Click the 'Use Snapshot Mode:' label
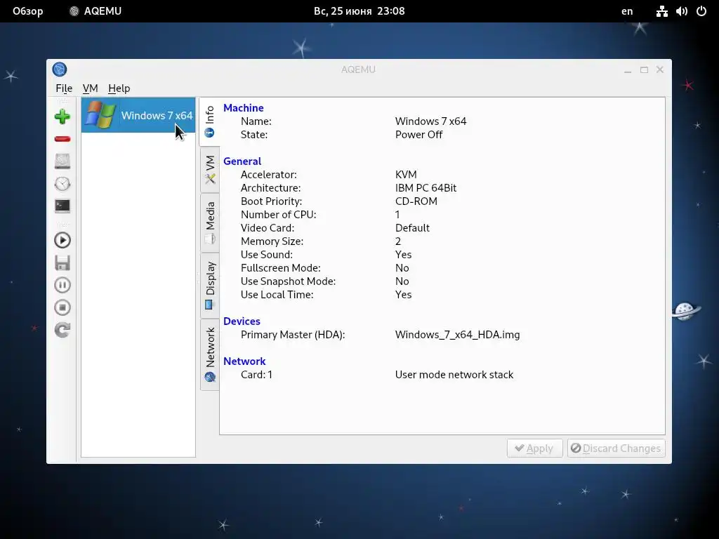Image resolution: width=719 pixels, height=539 pixels. (288, 281)
